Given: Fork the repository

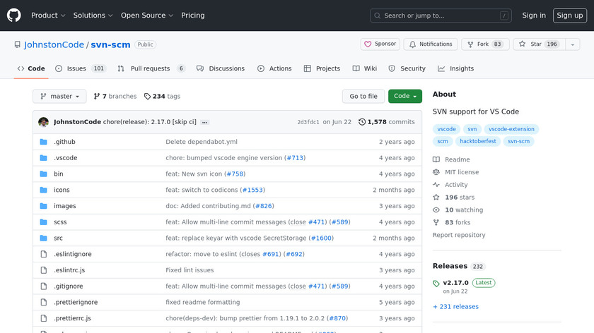Looking at the screenshot, I should tap(484, 44).
